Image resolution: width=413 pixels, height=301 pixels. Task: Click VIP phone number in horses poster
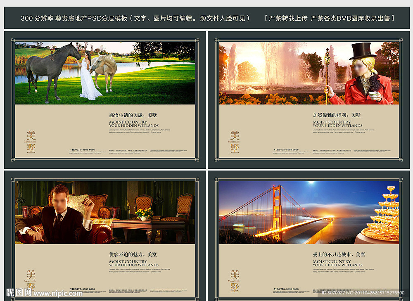83,149
